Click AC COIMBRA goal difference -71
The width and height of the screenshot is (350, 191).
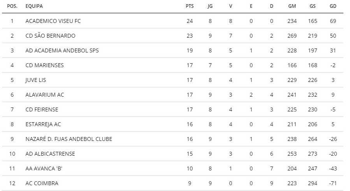click(333, 183)
